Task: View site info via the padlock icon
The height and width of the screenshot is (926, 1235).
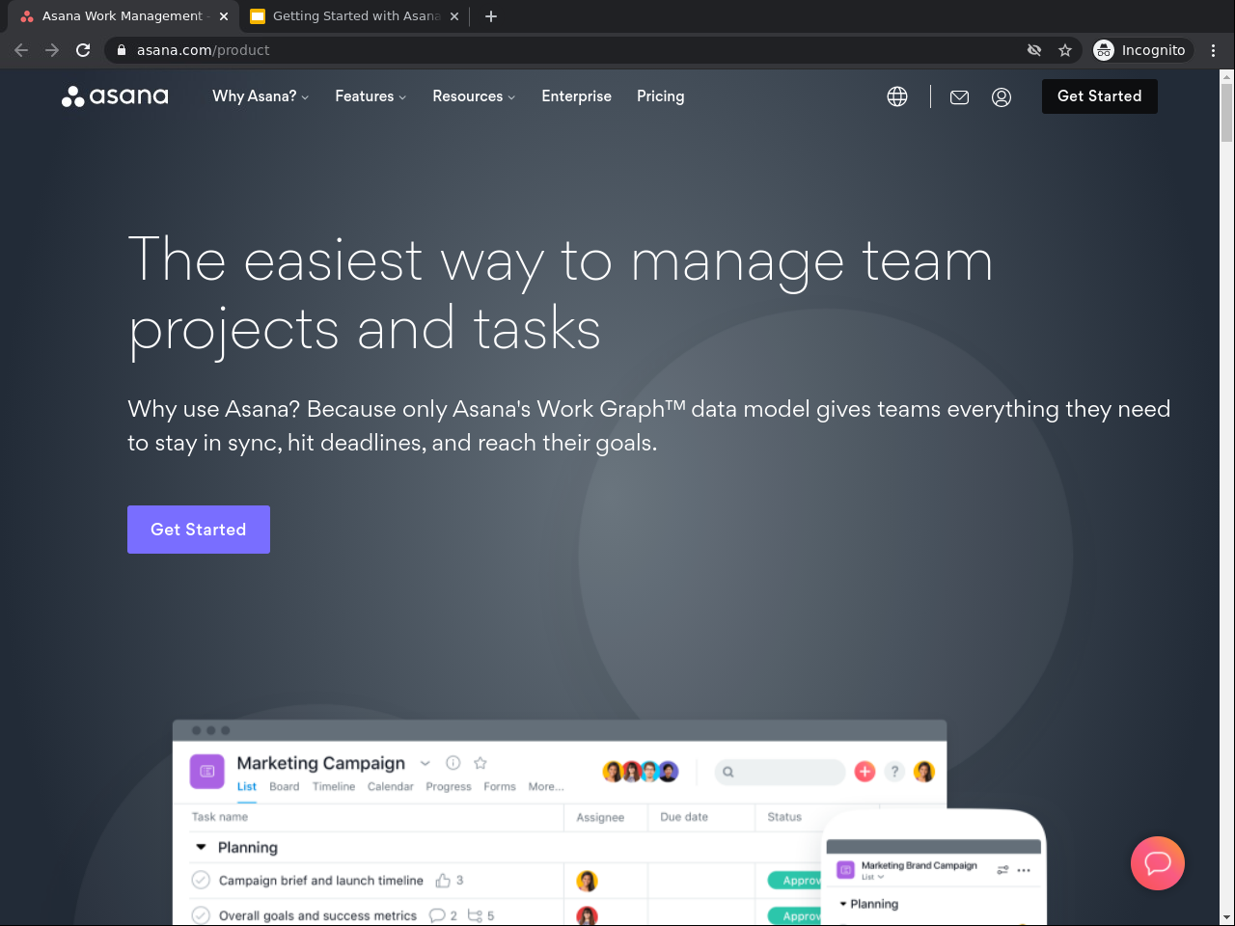Action: tap(122, 50)
